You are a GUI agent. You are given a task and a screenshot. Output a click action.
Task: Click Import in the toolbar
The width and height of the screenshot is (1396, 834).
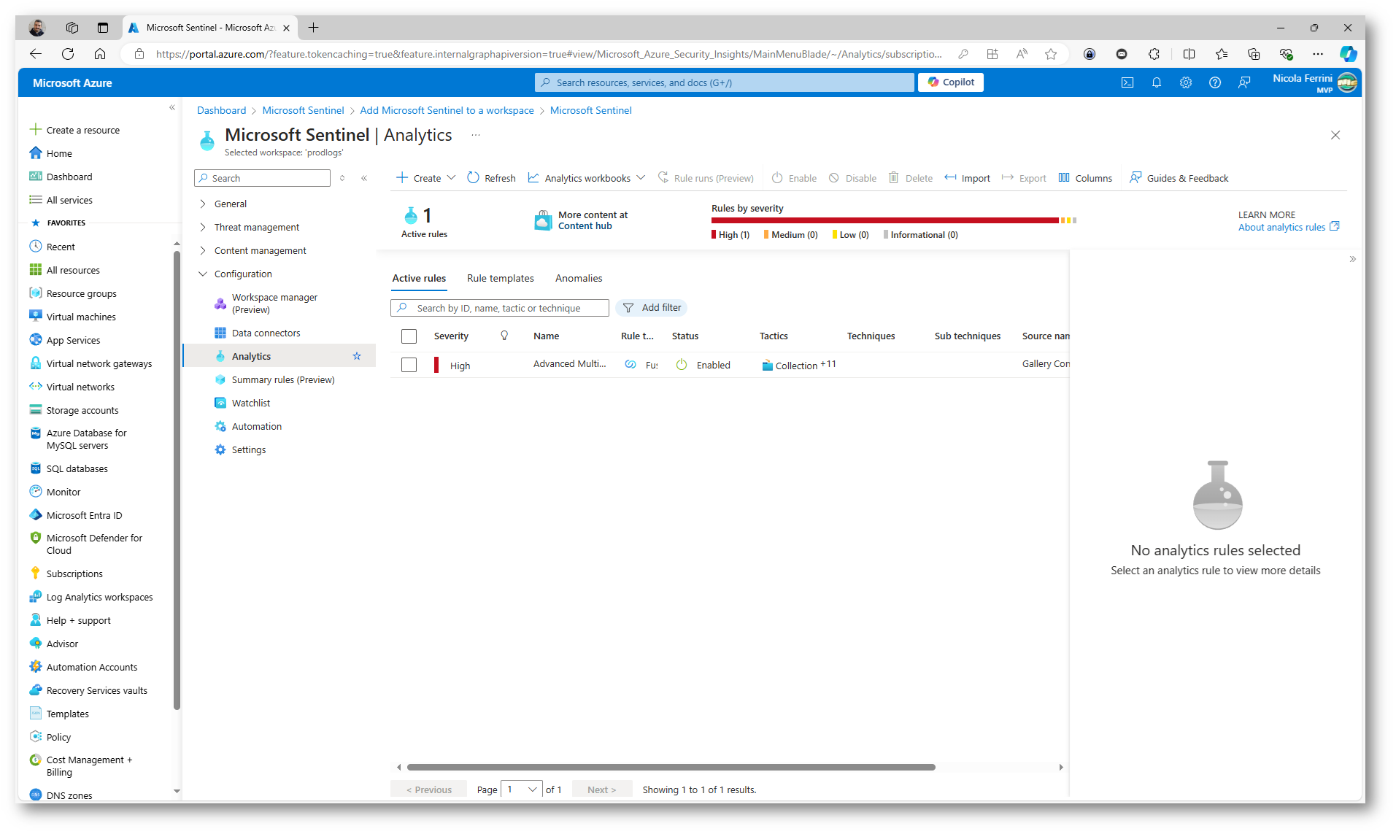[x=967, y=178]
